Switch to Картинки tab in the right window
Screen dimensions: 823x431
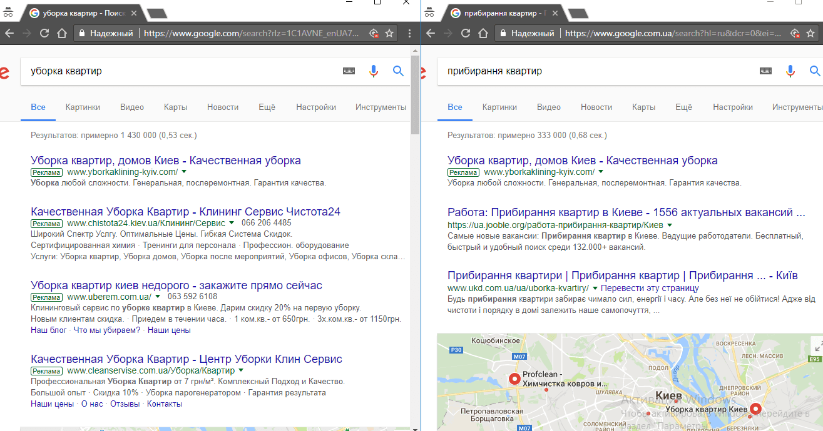(499, 107)
